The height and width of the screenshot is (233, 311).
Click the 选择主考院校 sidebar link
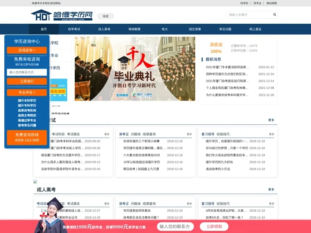click(27, 115)
